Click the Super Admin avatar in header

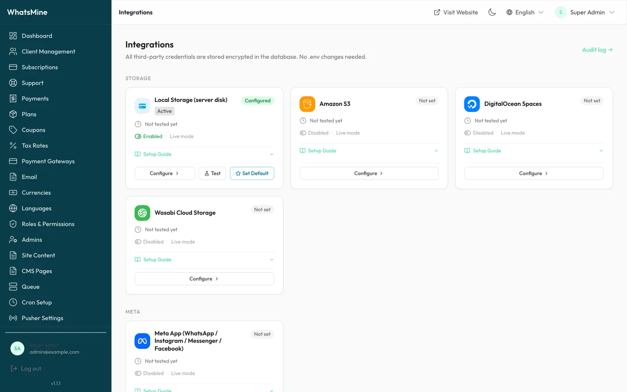coord(560,12)
